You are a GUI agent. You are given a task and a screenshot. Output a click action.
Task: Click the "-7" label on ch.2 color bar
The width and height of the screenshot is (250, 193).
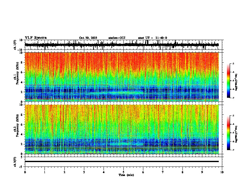(x=233, y=150)
